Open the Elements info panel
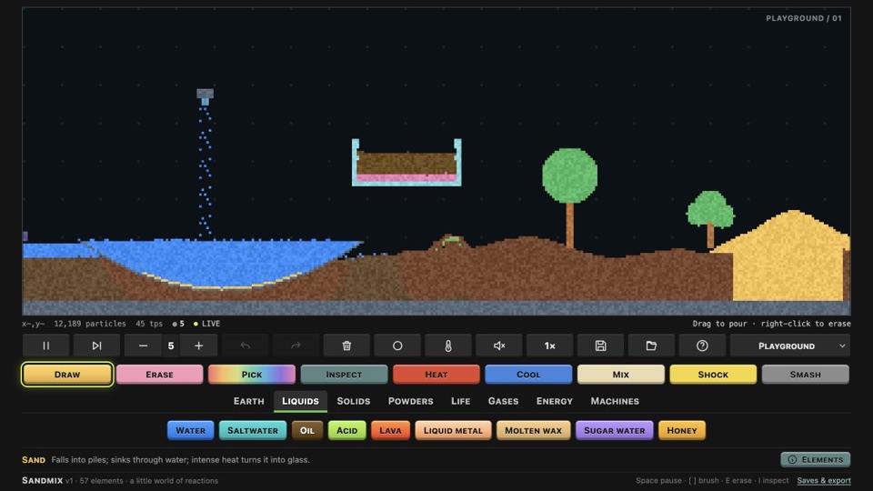The width and height of the screenshot is (873, 491). coord(816,459)
